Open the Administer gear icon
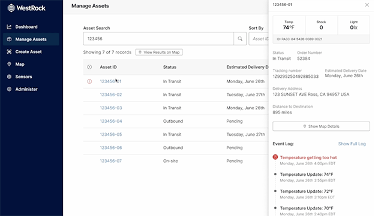384x216 pixels. [x=9, y=89]
